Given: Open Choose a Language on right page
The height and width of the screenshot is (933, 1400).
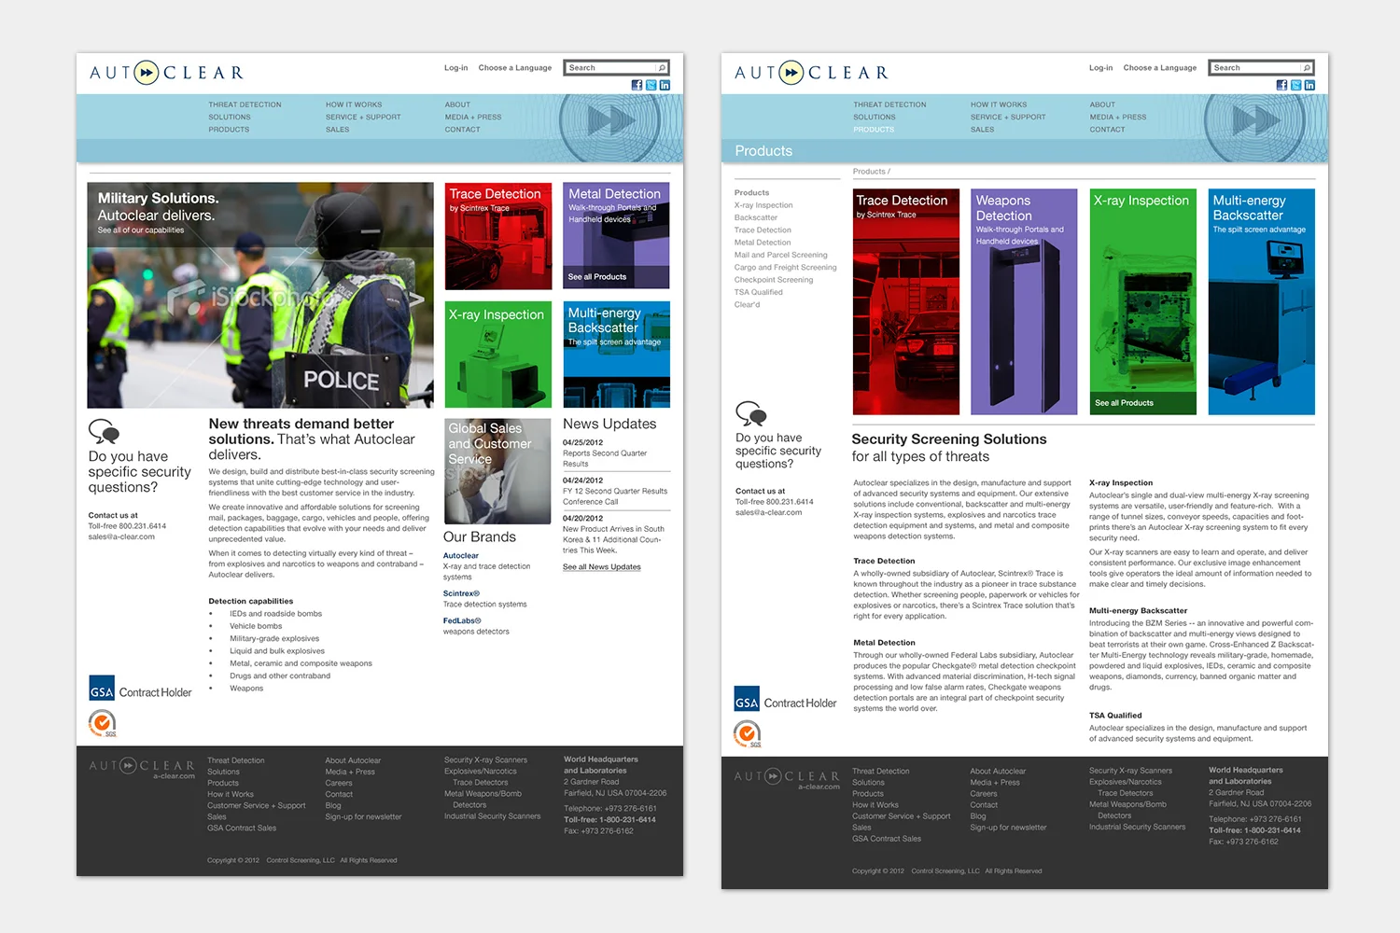Looking at the screenshot, I should [x=1160, y=68].
